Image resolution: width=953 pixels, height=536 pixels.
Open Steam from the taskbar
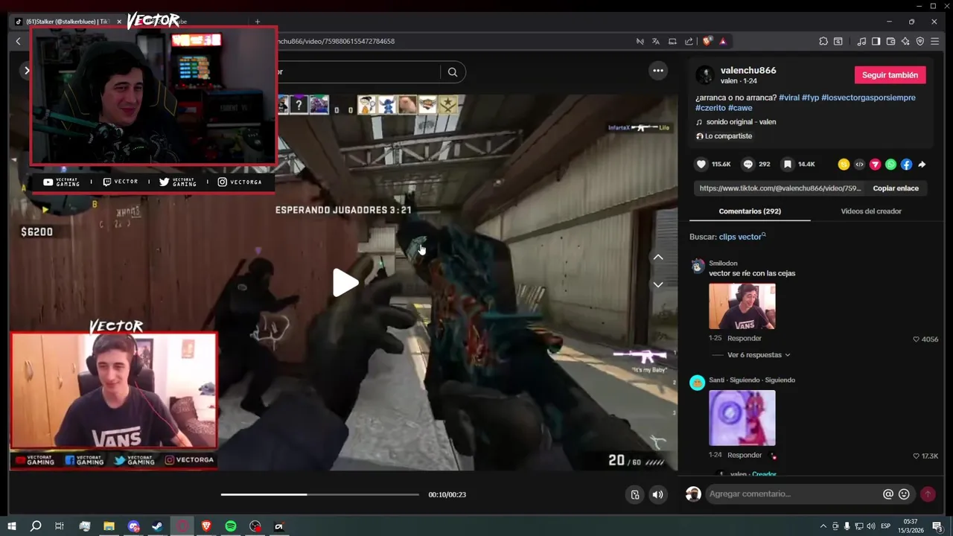tap(157, 526)
